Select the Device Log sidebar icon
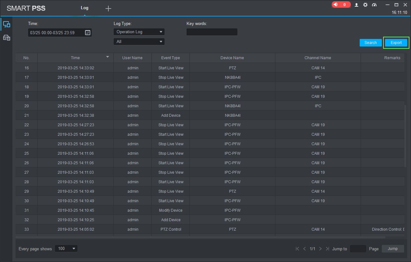This screenshot has height=262, width=411. [6, 37]
